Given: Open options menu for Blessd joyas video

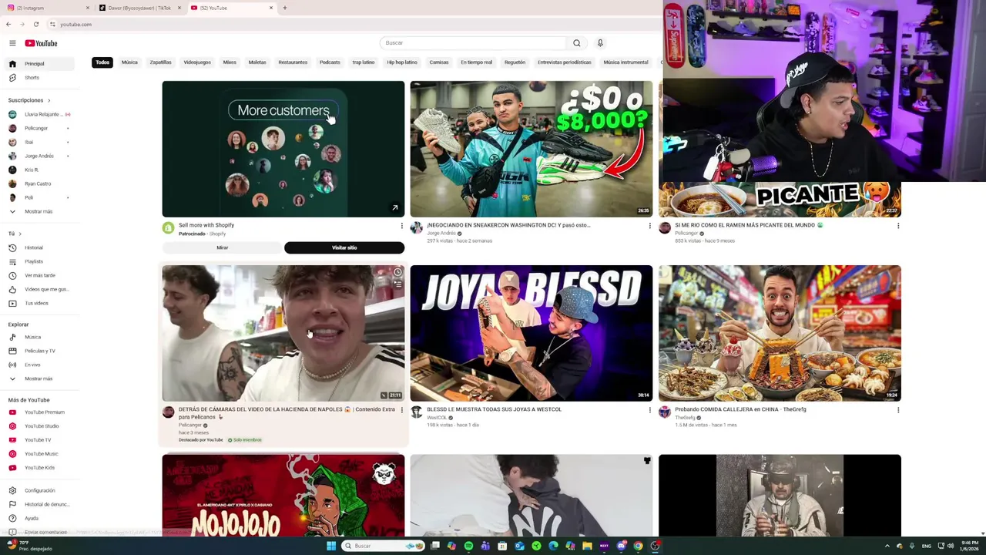Looking at the screenshot, I should click(x=649, y=410).
